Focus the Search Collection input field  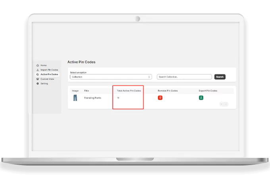tap(184, 77)
